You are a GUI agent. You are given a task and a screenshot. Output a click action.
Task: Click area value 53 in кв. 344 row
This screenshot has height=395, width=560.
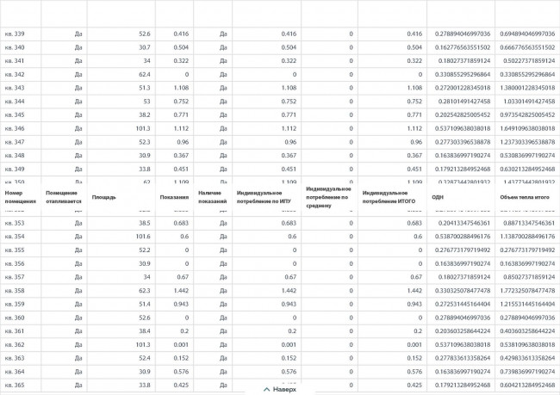click(x=146, y=102)
